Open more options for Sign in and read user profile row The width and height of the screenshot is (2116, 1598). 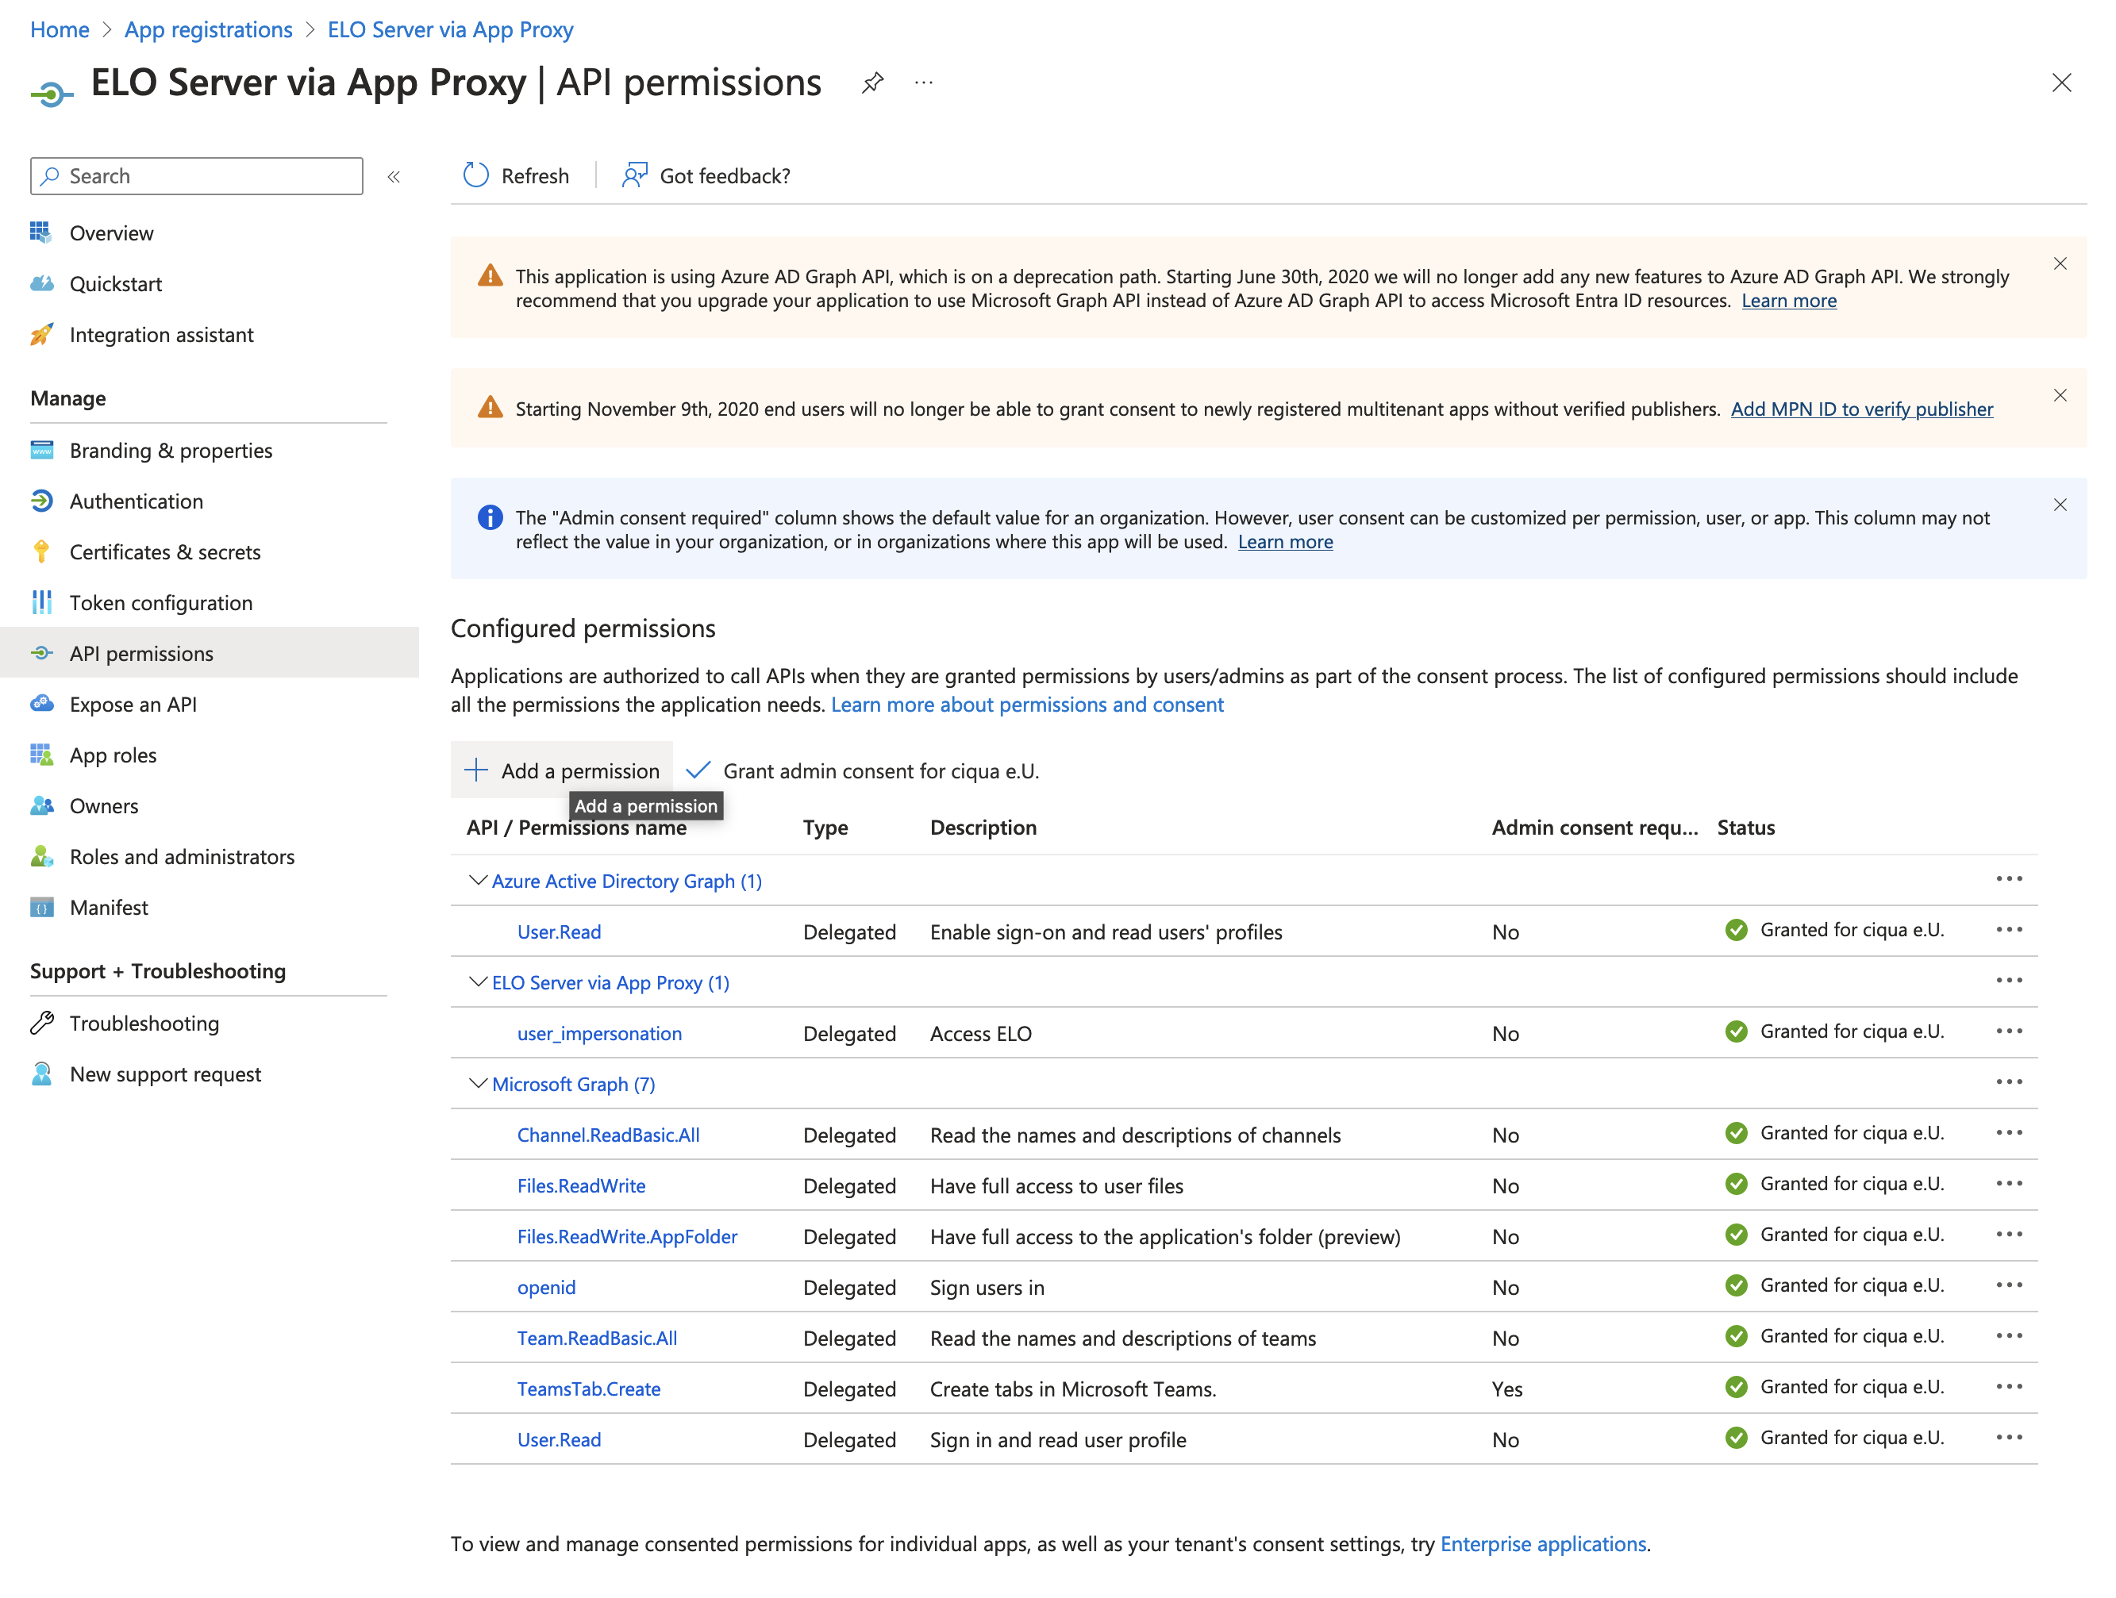pos(2009,1436)
